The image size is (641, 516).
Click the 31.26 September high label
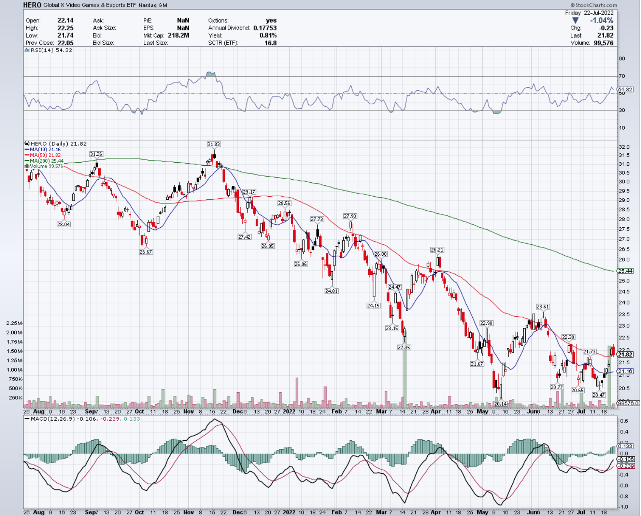[x=96, y=154]
